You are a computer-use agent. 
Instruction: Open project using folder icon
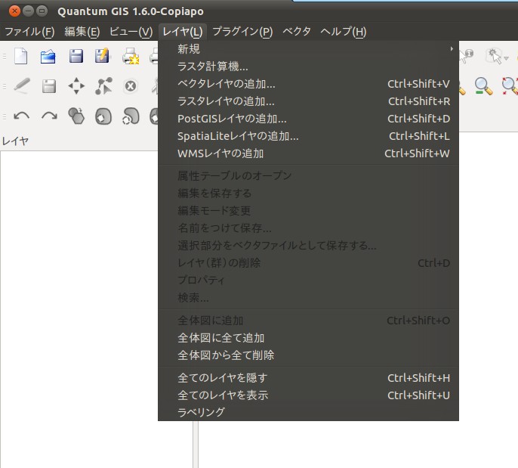[48, 56]
